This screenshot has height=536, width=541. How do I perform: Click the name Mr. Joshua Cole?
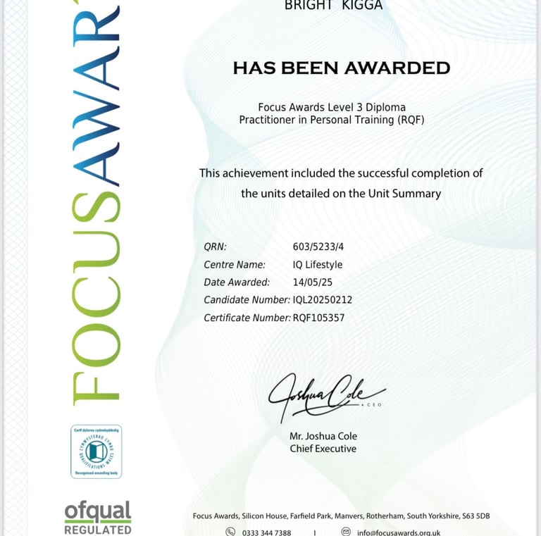click(x=323, y=436)
